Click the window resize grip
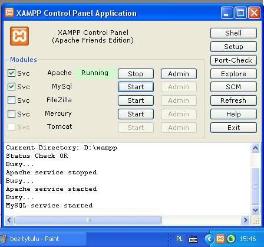 (256, 221)
